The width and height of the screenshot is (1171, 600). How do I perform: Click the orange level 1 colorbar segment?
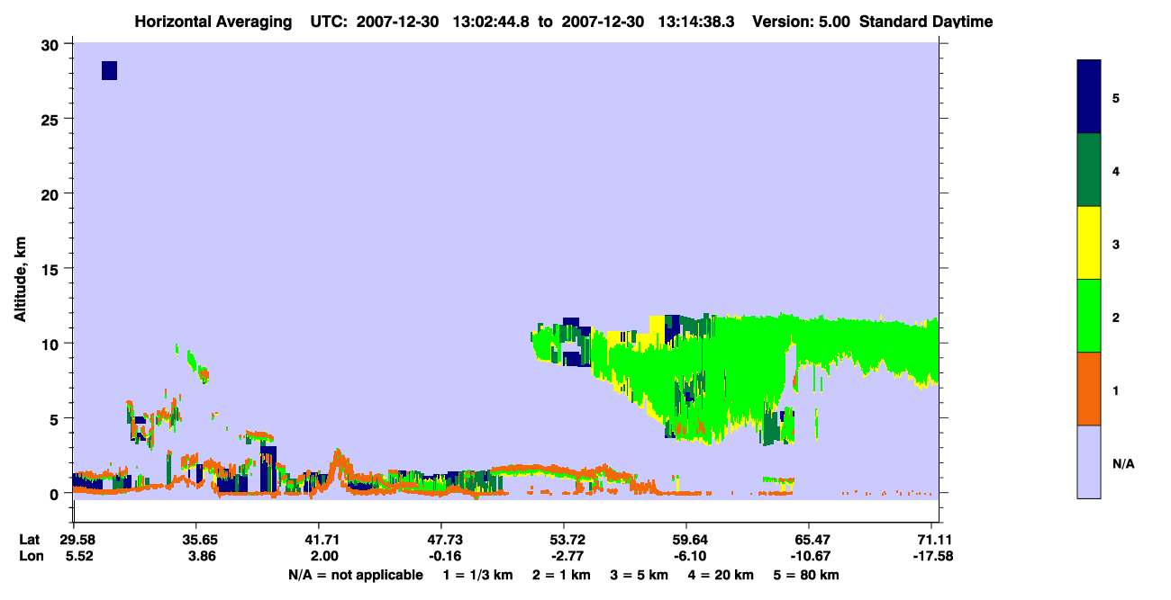[x=1089, y=389]
